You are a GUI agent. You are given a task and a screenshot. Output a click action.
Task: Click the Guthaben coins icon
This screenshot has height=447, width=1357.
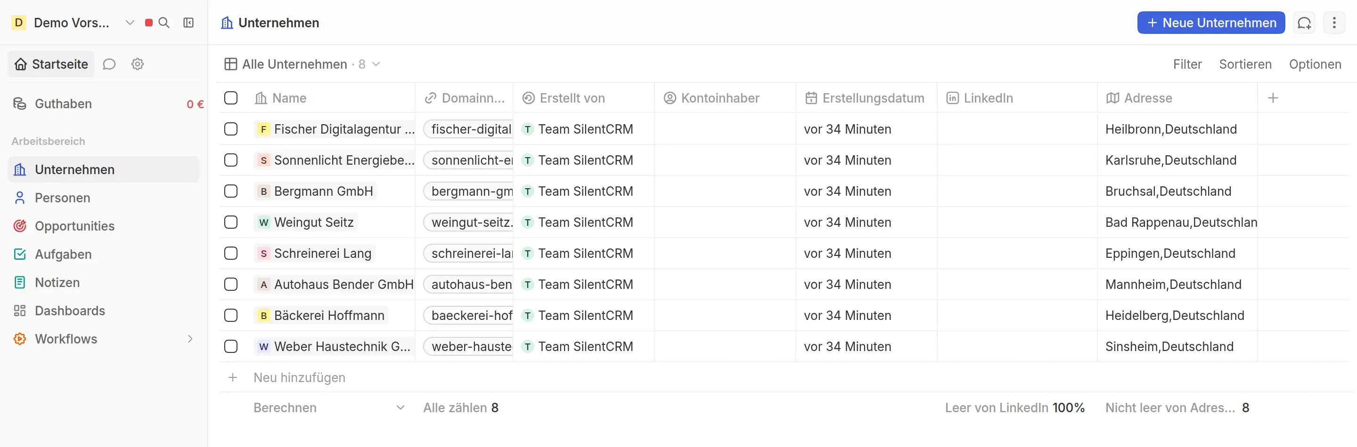(19, 104)
